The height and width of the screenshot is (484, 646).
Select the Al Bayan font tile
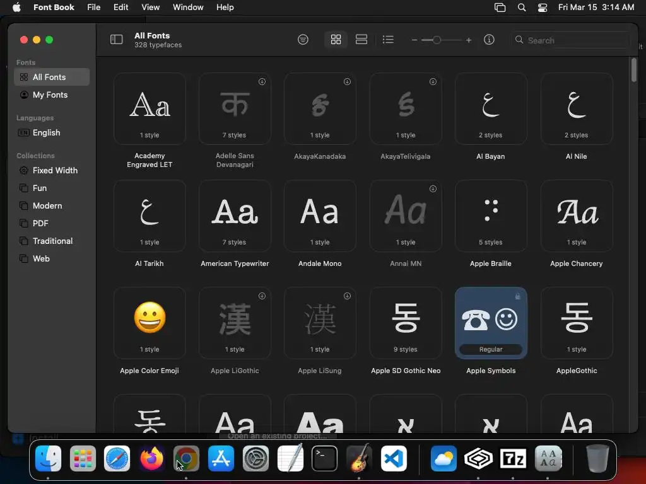tap(491, 108)
